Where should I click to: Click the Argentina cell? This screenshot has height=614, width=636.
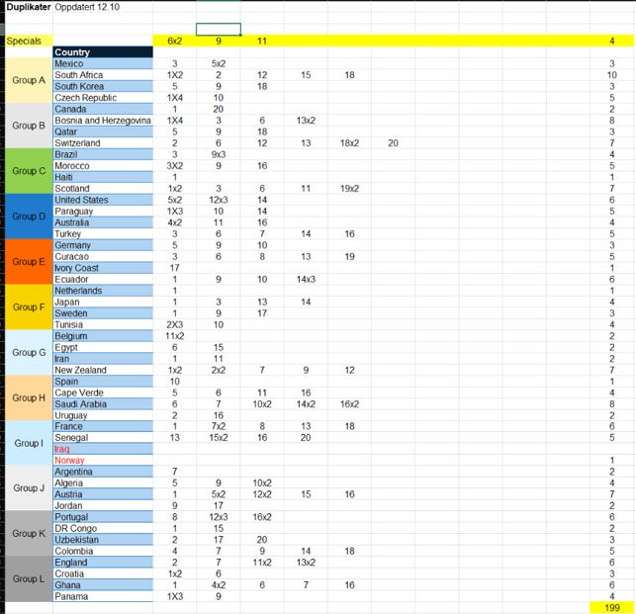[103, 472]
